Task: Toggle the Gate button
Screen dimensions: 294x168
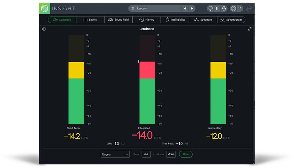Action: (186, 154)
